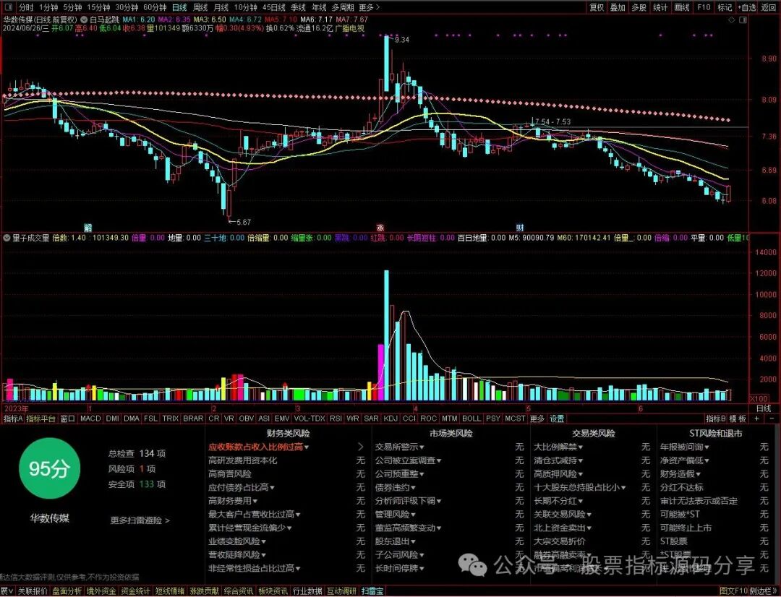Click the 多股 multi-stock button

click(x=639, y=7)
